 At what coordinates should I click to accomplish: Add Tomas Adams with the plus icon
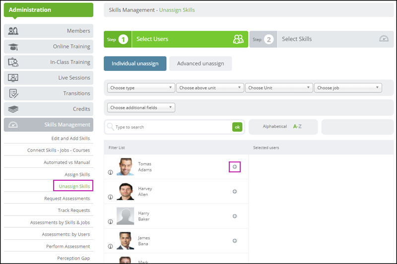(235, 167)
